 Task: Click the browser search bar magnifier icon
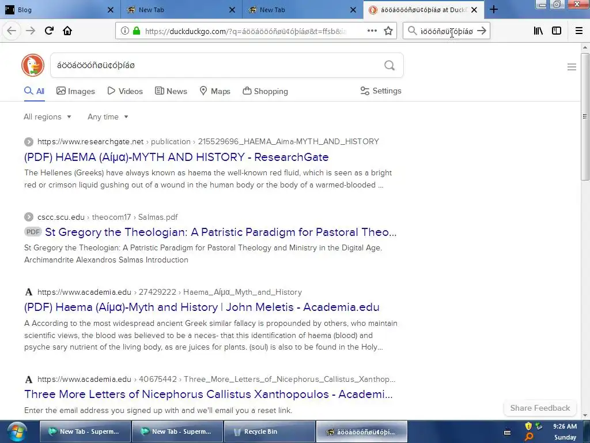click(413, 31)
